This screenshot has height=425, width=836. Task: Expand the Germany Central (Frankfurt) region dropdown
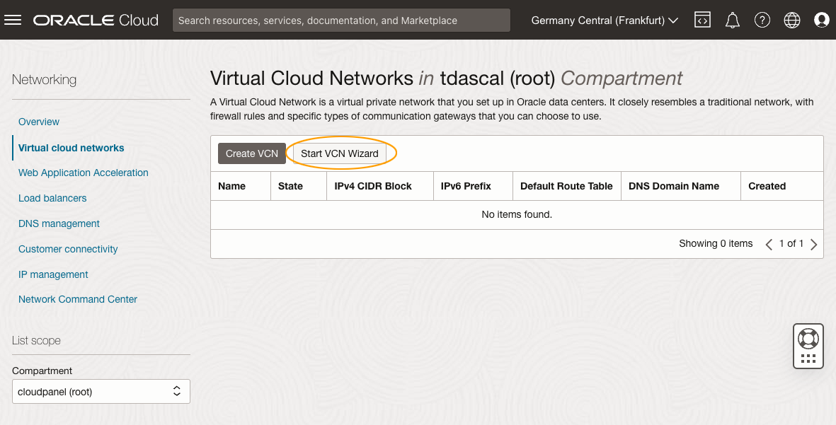pyautogui.click(x=605, y=21)
